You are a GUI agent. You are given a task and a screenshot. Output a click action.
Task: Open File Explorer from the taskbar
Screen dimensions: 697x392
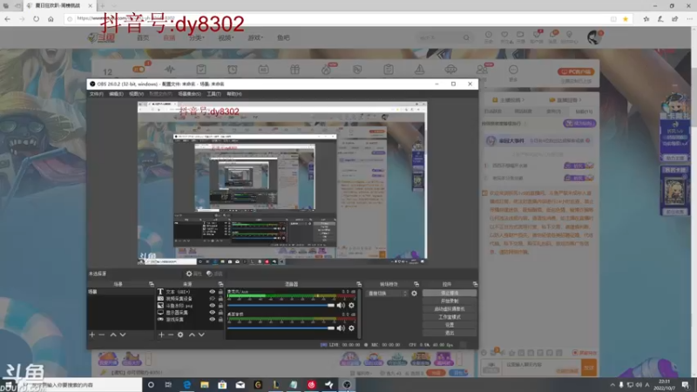(205, 384)
